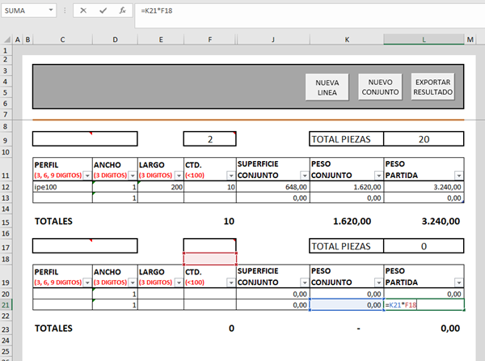Open Insert Function dialog via fx icon
Image resolution: width=485 pixels, height=361 pixels.
pyautogui.click(x=121, y=11)
